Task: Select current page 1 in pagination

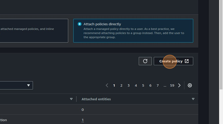Action: tap(114, 85)
